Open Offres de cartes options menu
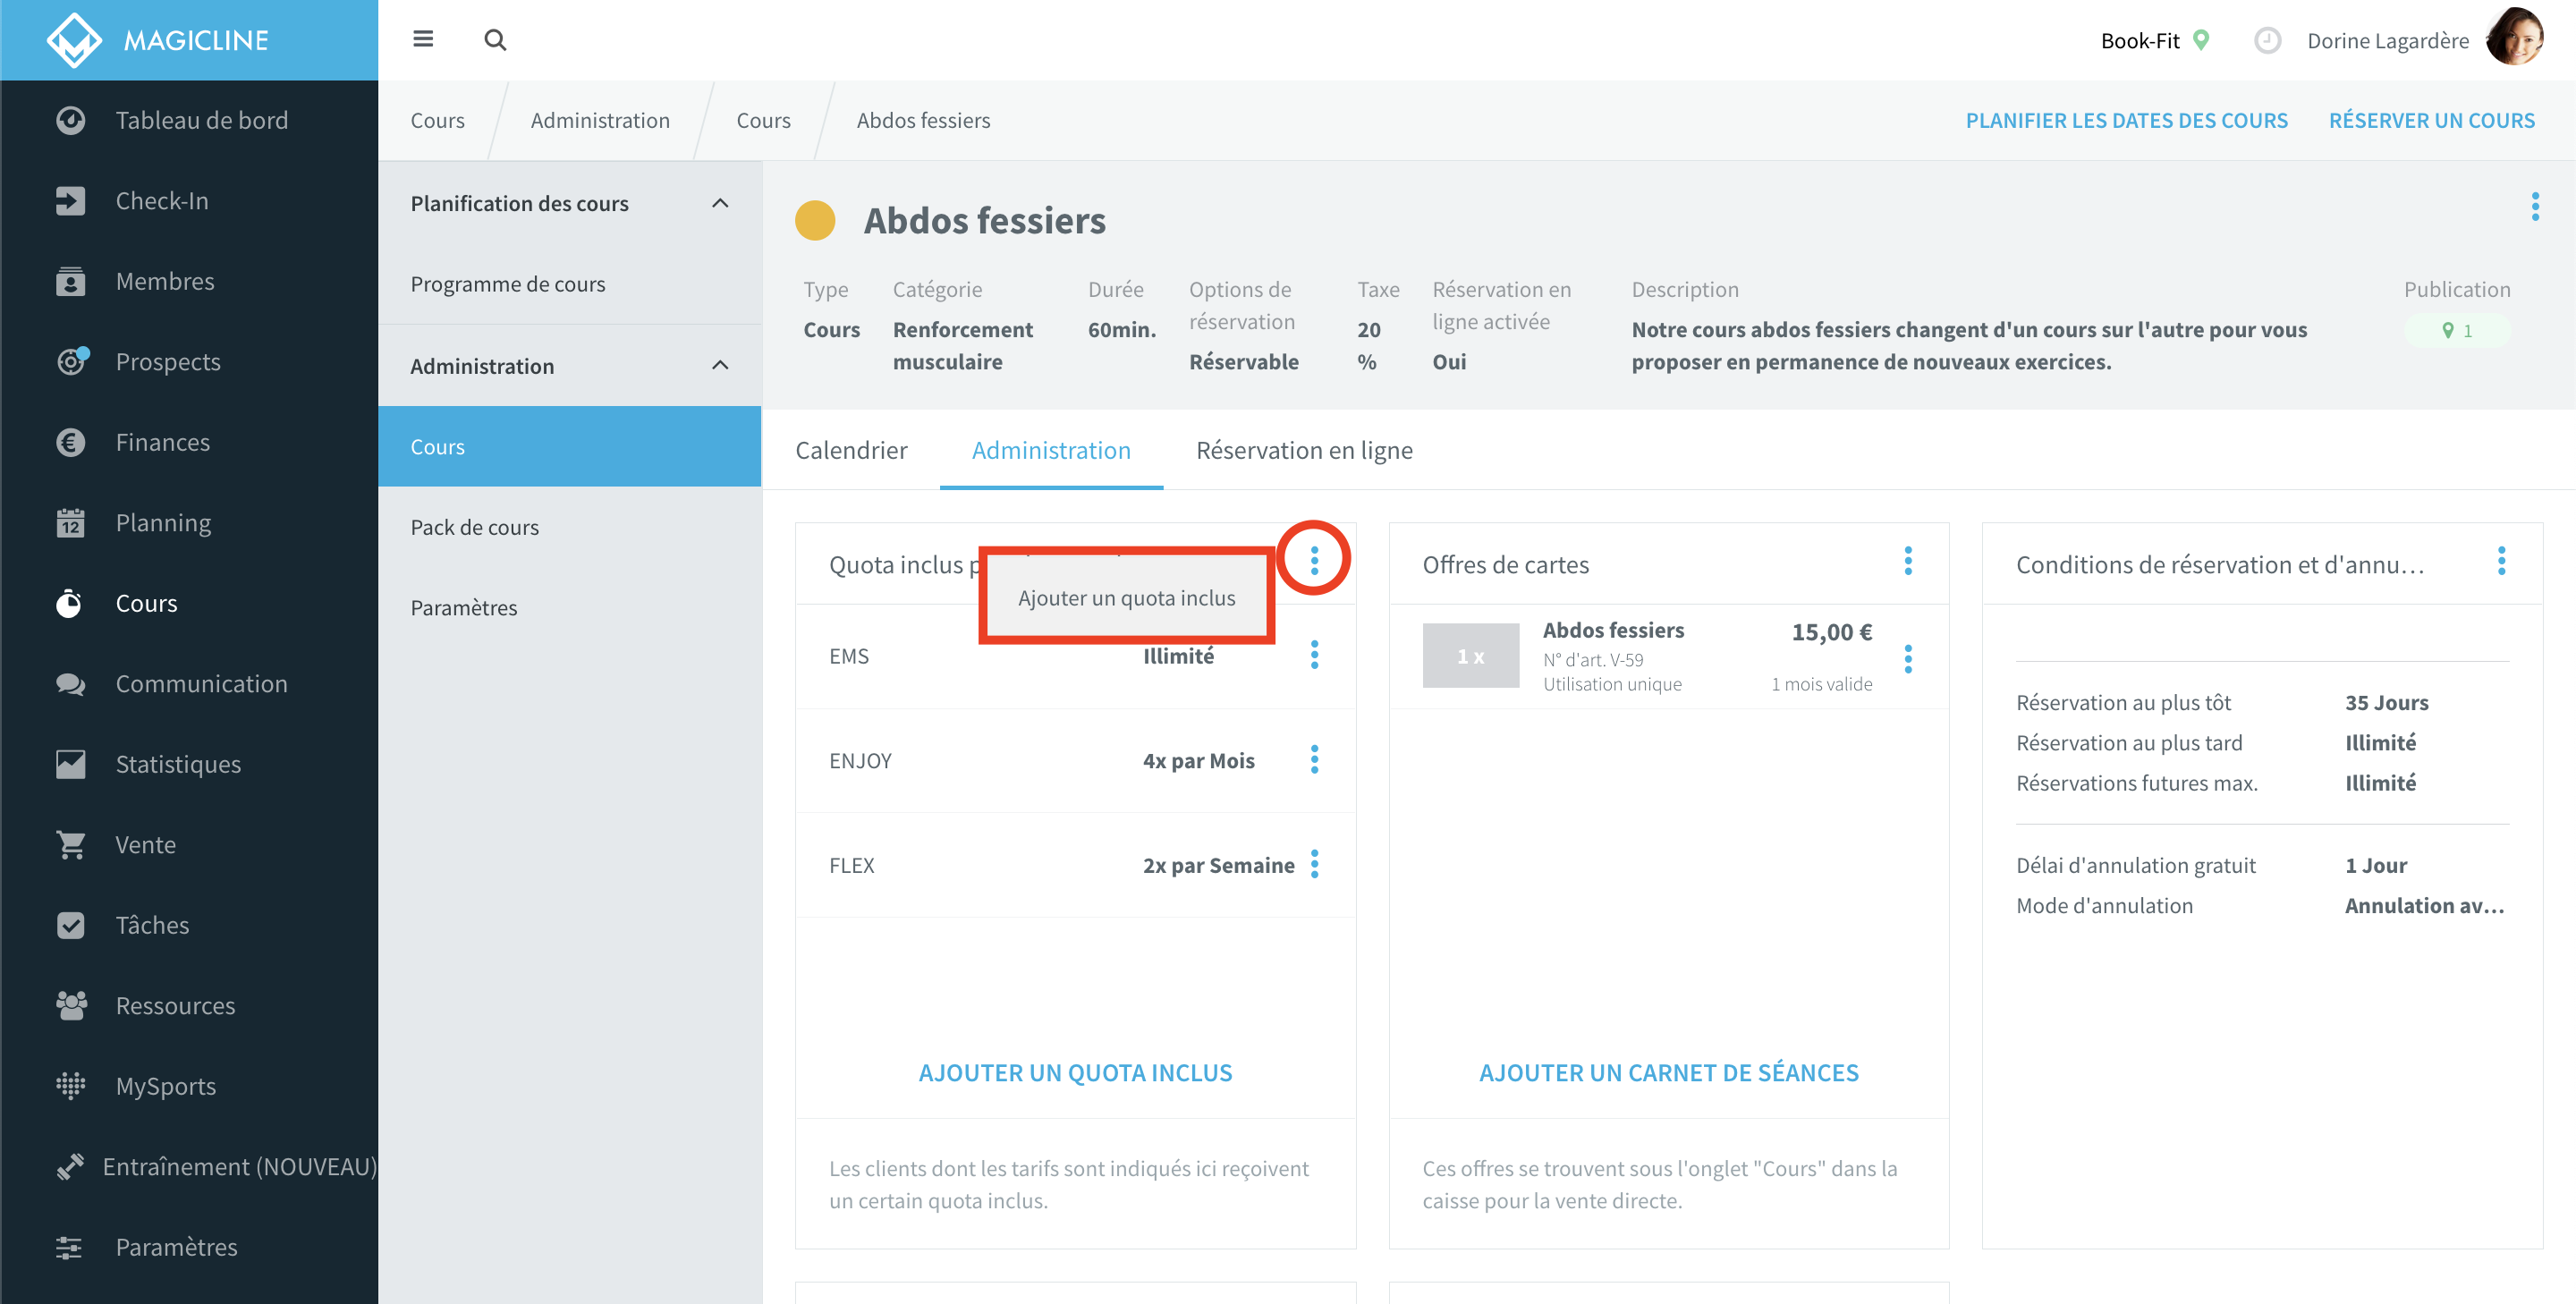The width and height of the screenshot is (2576, 1304). tap(1908, 561)
